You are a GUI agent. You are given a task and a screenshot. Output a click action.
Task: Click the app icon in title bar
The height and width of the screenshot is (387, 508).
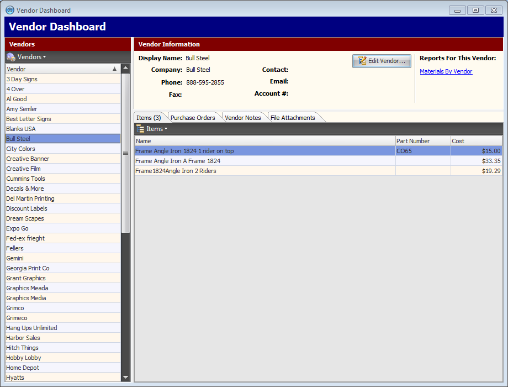pyautogui.click(x=9, y=10)
